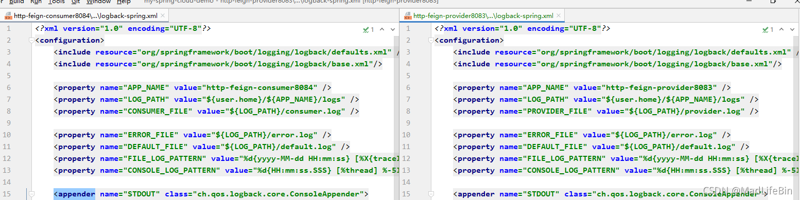Click line number 10 in provider8083 gutter
The height and width of the screenshot is (200, 800).
click(406, 135)
